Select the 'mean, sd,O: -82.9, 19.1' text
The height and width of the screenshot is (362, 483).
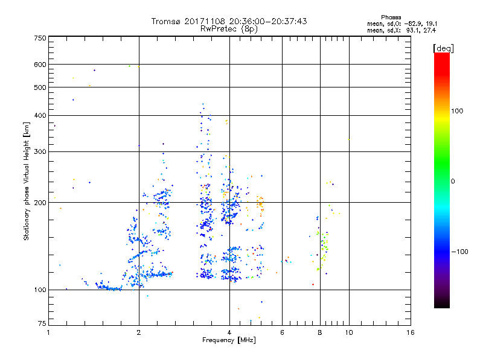pyautogui.click(x=402, y=24)
